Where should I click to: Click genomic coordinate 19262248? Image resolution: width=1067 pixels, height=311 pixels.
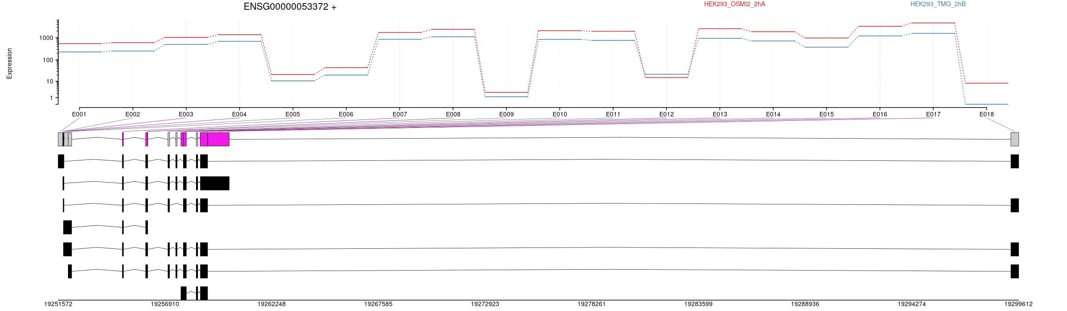(x=272, y=304)
